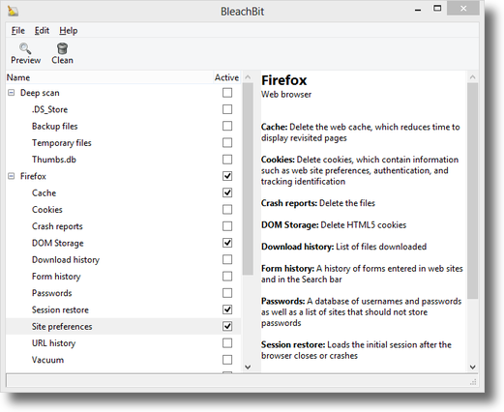The height and width of the screenshot is (412, 504).
Task: Click the bottom status bar field
Action: [x=242, y=381]
